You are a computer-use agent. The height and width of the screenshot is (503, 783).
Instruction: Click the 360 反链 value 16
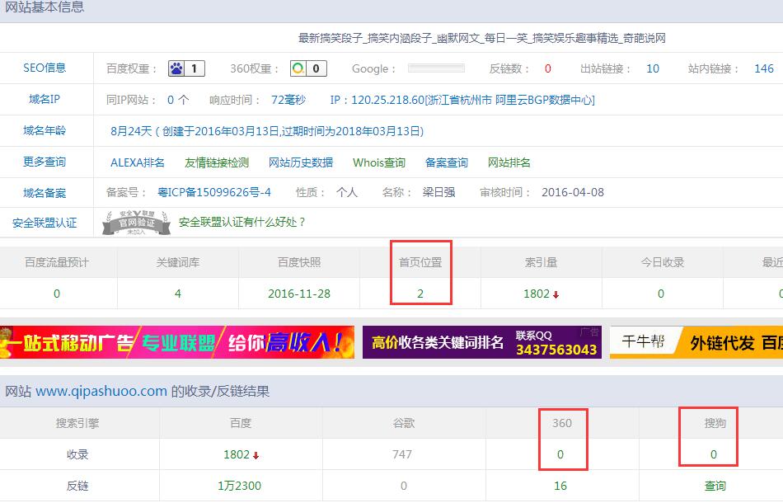pyautogui.click(x=560, y=486)
